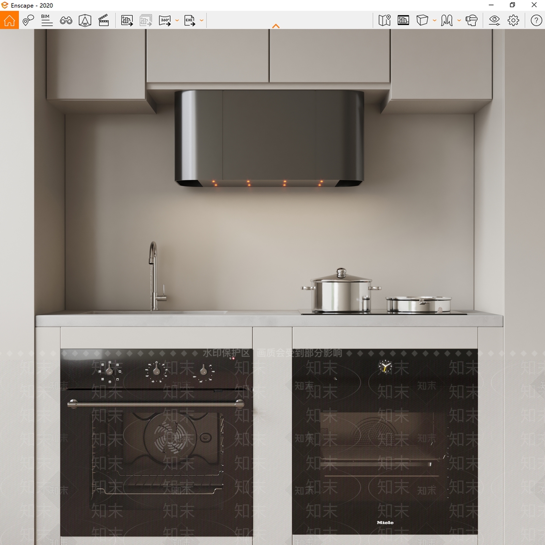Export standalone EXE file
Image resolution: width=545 pixels, height=545 pixels.
point(190,20)
